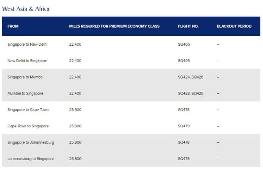263x170 pixels.
Task: Click the Mumbai to Singapore route
Action: point(25,93)
